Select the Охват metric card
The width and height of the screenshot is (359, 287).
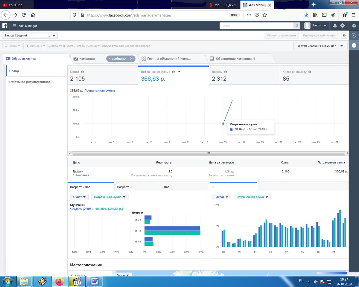click(103, 75)
